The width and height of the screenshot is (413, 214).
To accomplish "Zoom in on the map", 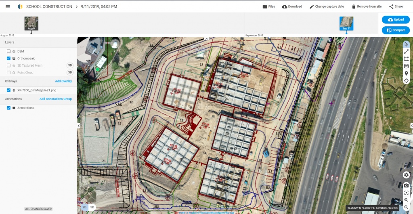I will [x=406, y=200].
